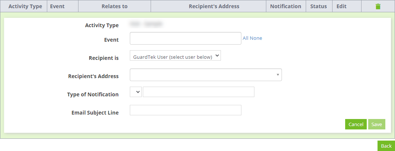Viewport: 395px width, 151px height.
Task: Click the green Back button
Action: coord(386,146)
